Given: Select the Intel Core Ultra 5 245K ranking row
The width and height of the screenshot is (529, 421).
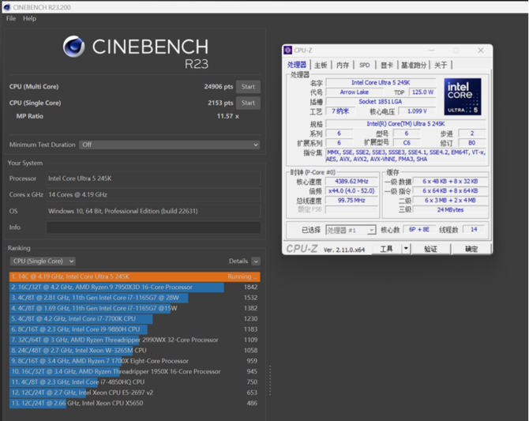Looking at the screenshot, I should point(134,276).
